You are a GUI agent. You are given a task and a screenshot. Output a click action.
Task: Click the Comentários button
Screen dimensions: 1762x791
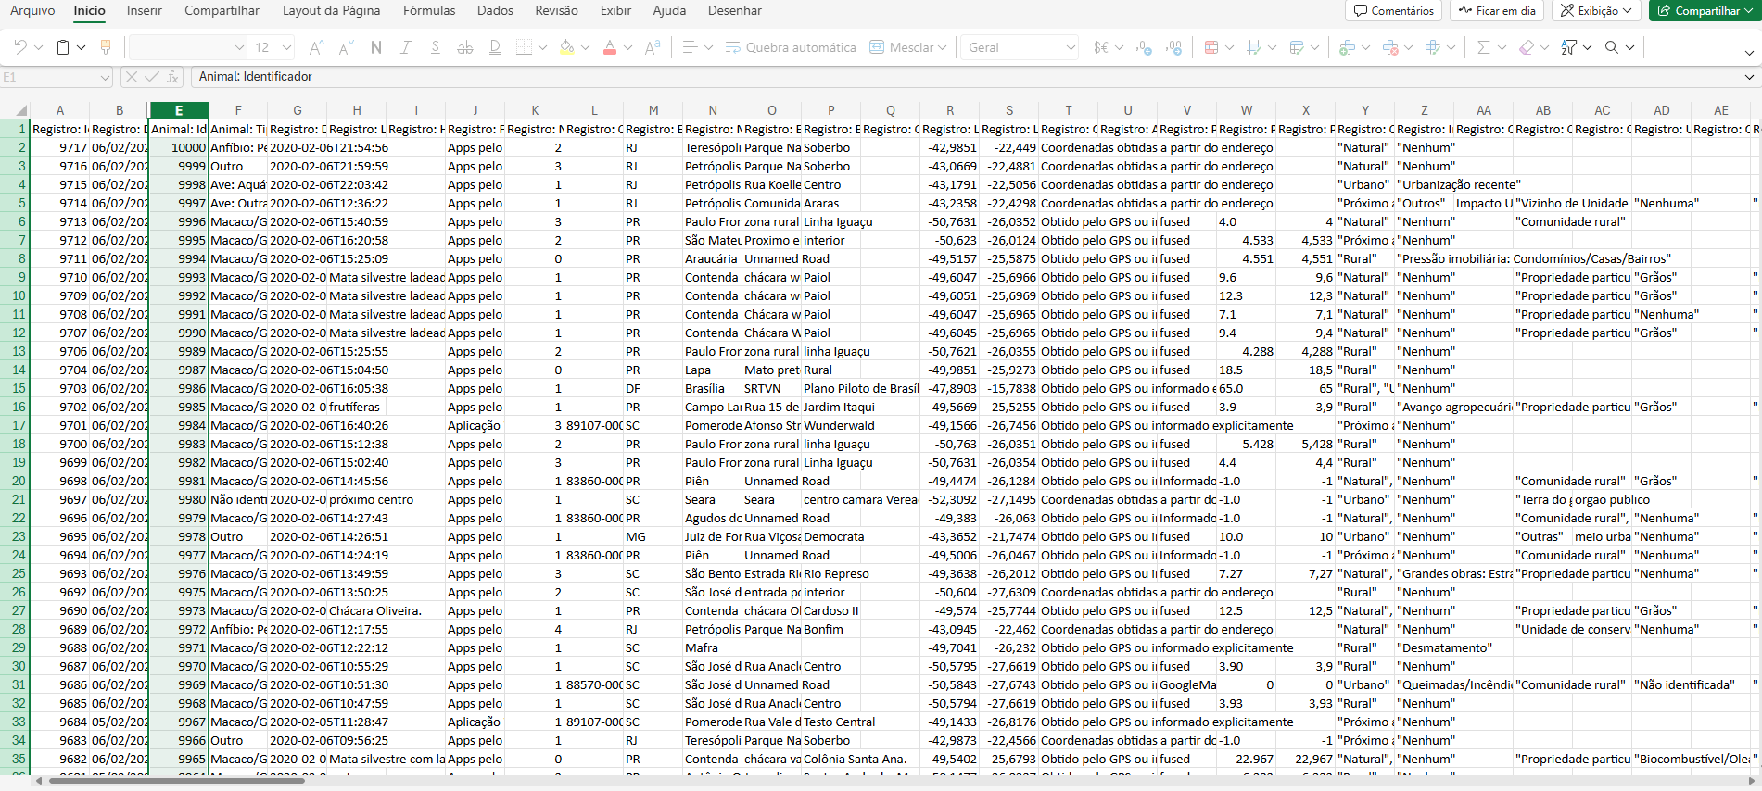pyautogui.click(x=1393, y=11)
